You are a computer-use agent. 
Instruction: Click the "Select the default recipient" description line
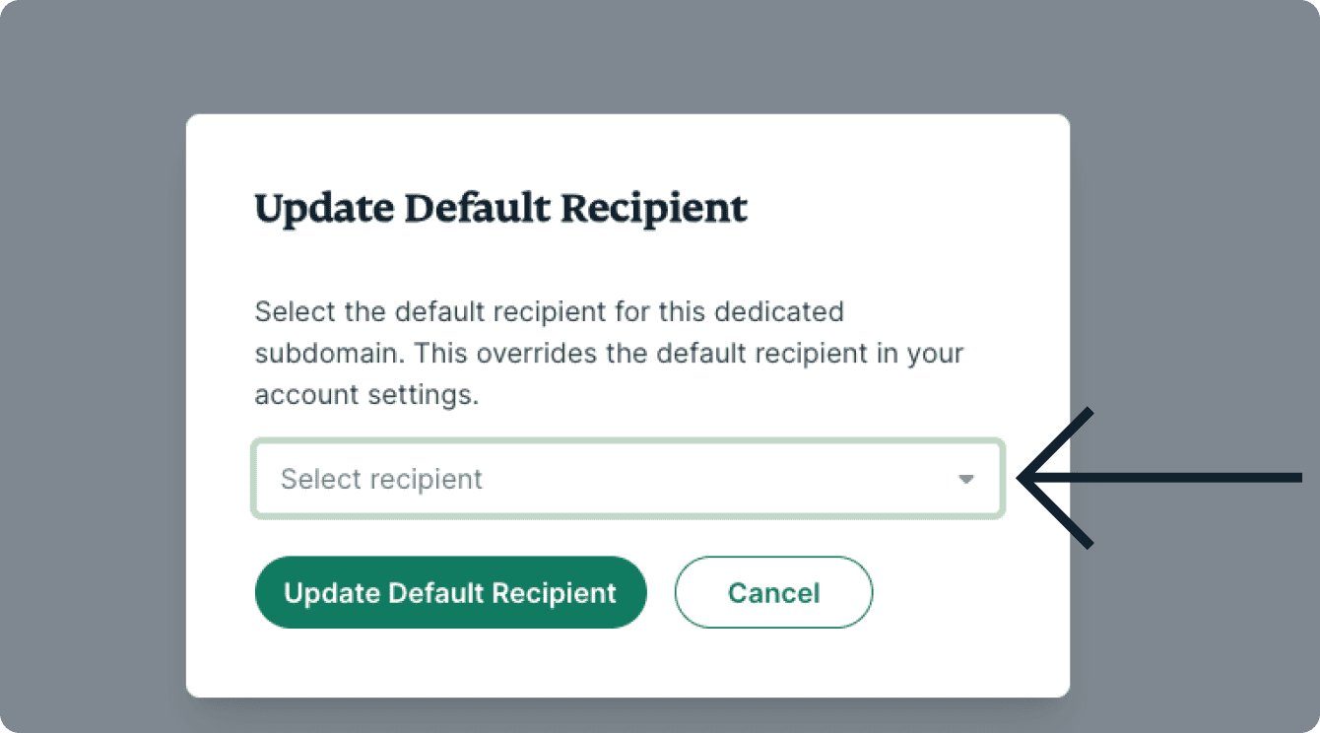point(549,312)
